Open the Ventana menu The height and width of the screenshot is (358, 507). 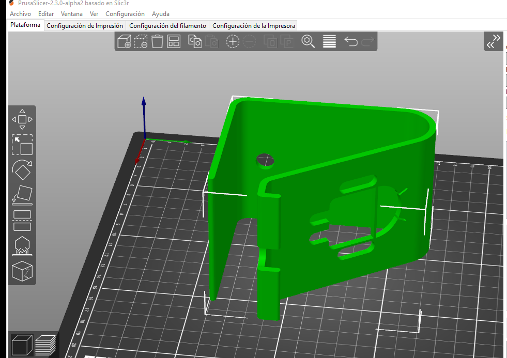(72, 14)
